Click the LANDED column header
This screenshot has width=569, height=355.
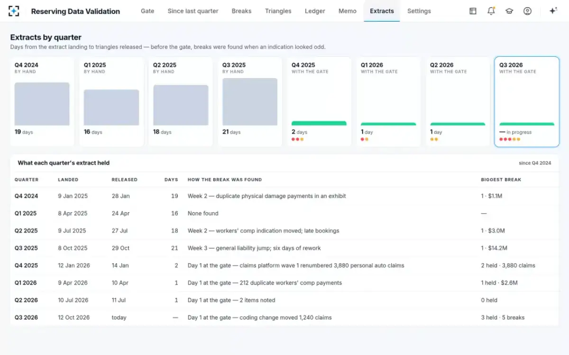(x=68, y=180)
